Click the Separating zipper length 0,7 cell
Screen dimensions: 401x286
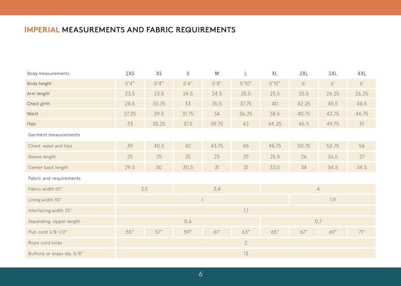coord(318,221)
